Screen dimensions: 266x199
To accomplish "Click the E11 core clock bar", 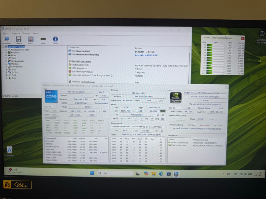I will point(215,73).
